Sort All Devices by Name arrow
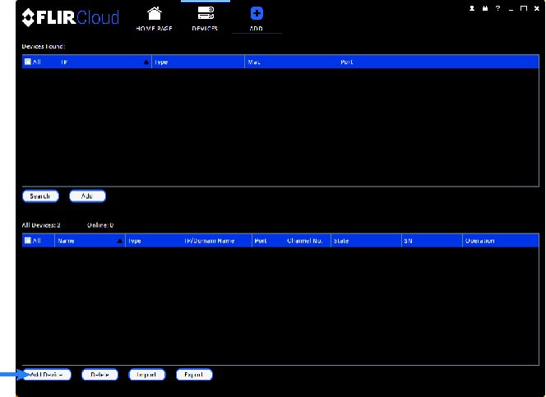The width and height of the screenshot is (546, 397). click(120, 241)
